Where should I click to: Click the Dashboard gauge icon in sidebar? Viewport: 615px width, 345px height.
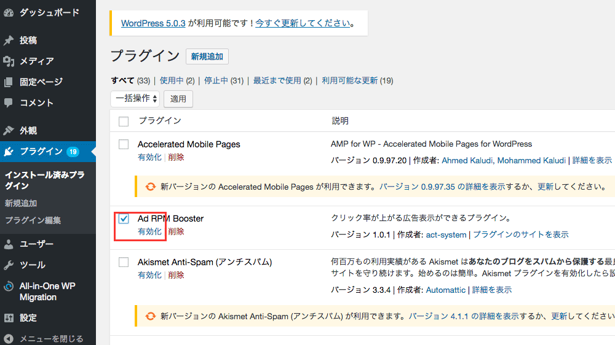(x=9, y=12)
